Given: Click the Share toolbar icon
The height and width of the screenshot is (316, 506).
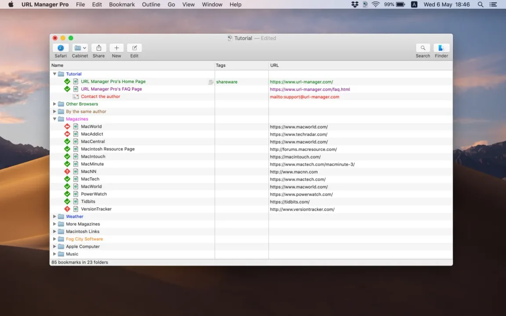Looking at the screenshot, I should (x=98, y=48).
